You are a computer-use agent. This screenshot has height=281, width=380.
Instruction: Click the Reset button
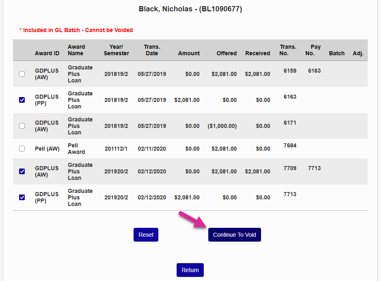point(146,235)
